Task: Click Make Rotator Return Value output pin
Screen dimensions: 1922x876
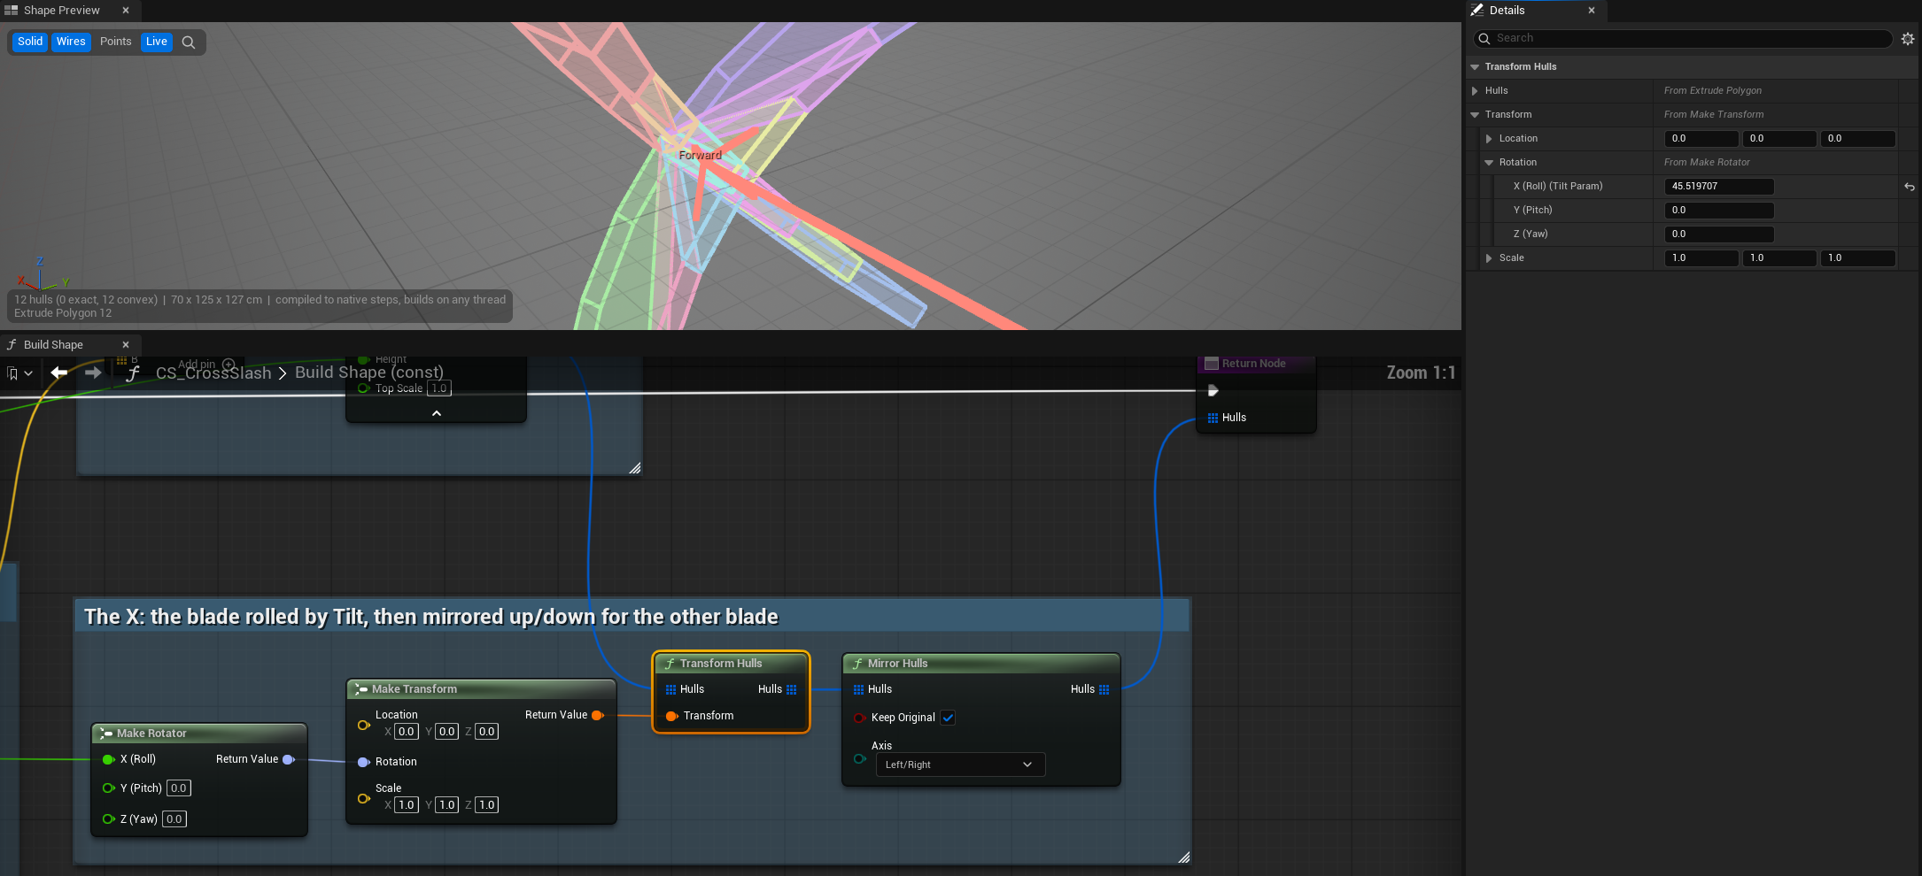Action: click(x=288, y=759)
